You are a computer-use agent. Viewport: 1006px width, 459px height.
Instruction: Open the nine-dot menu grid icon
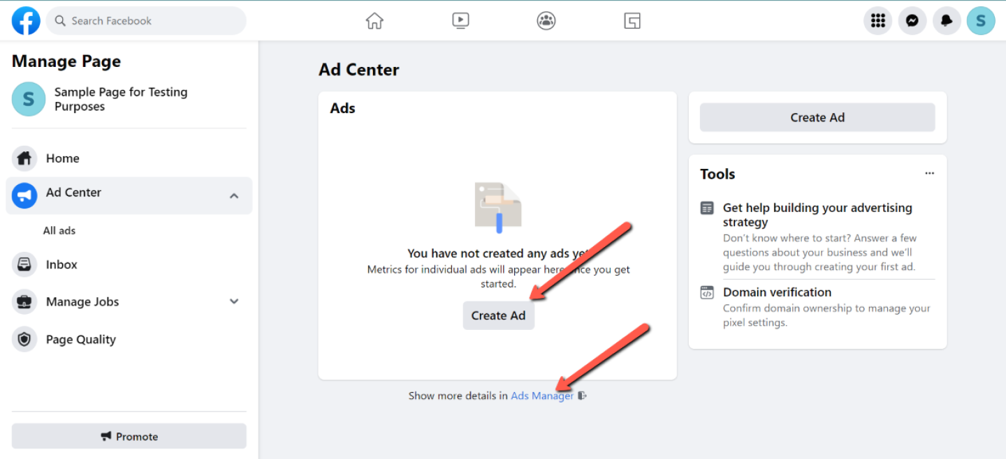coord(878,21)
